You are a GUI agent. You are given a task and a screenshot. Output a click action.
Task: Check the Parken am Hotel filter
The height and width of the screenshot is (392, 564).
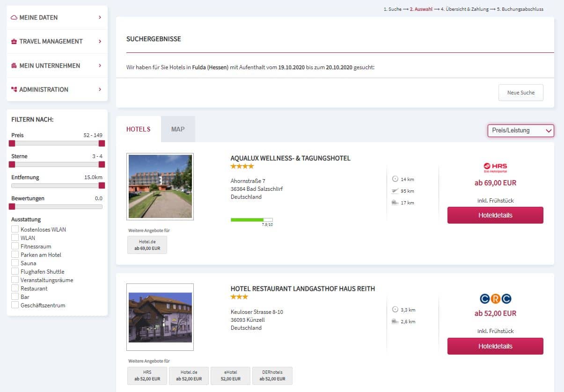pos(15,254)
